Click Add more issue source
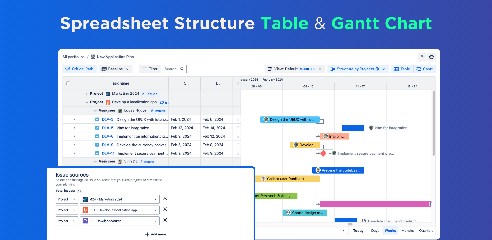The width and height of the screenshot is (492, 240). (x=156, y=234)
